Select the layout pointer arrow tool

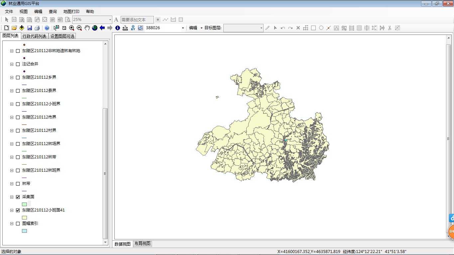[x=7, y=20]
